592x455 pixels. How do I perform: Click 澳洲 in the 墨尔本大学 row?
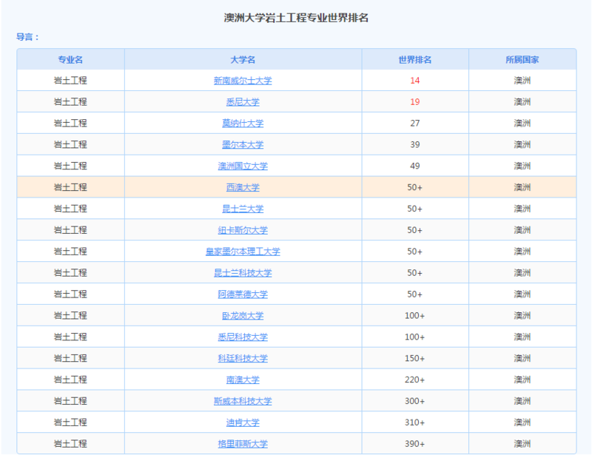[x=522, y=144]
